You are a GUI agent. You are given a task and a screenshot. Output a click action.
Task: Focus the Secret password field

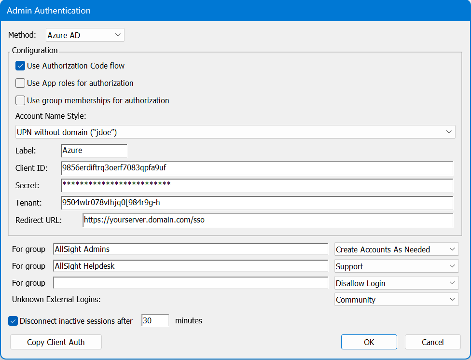pos(257,185)
